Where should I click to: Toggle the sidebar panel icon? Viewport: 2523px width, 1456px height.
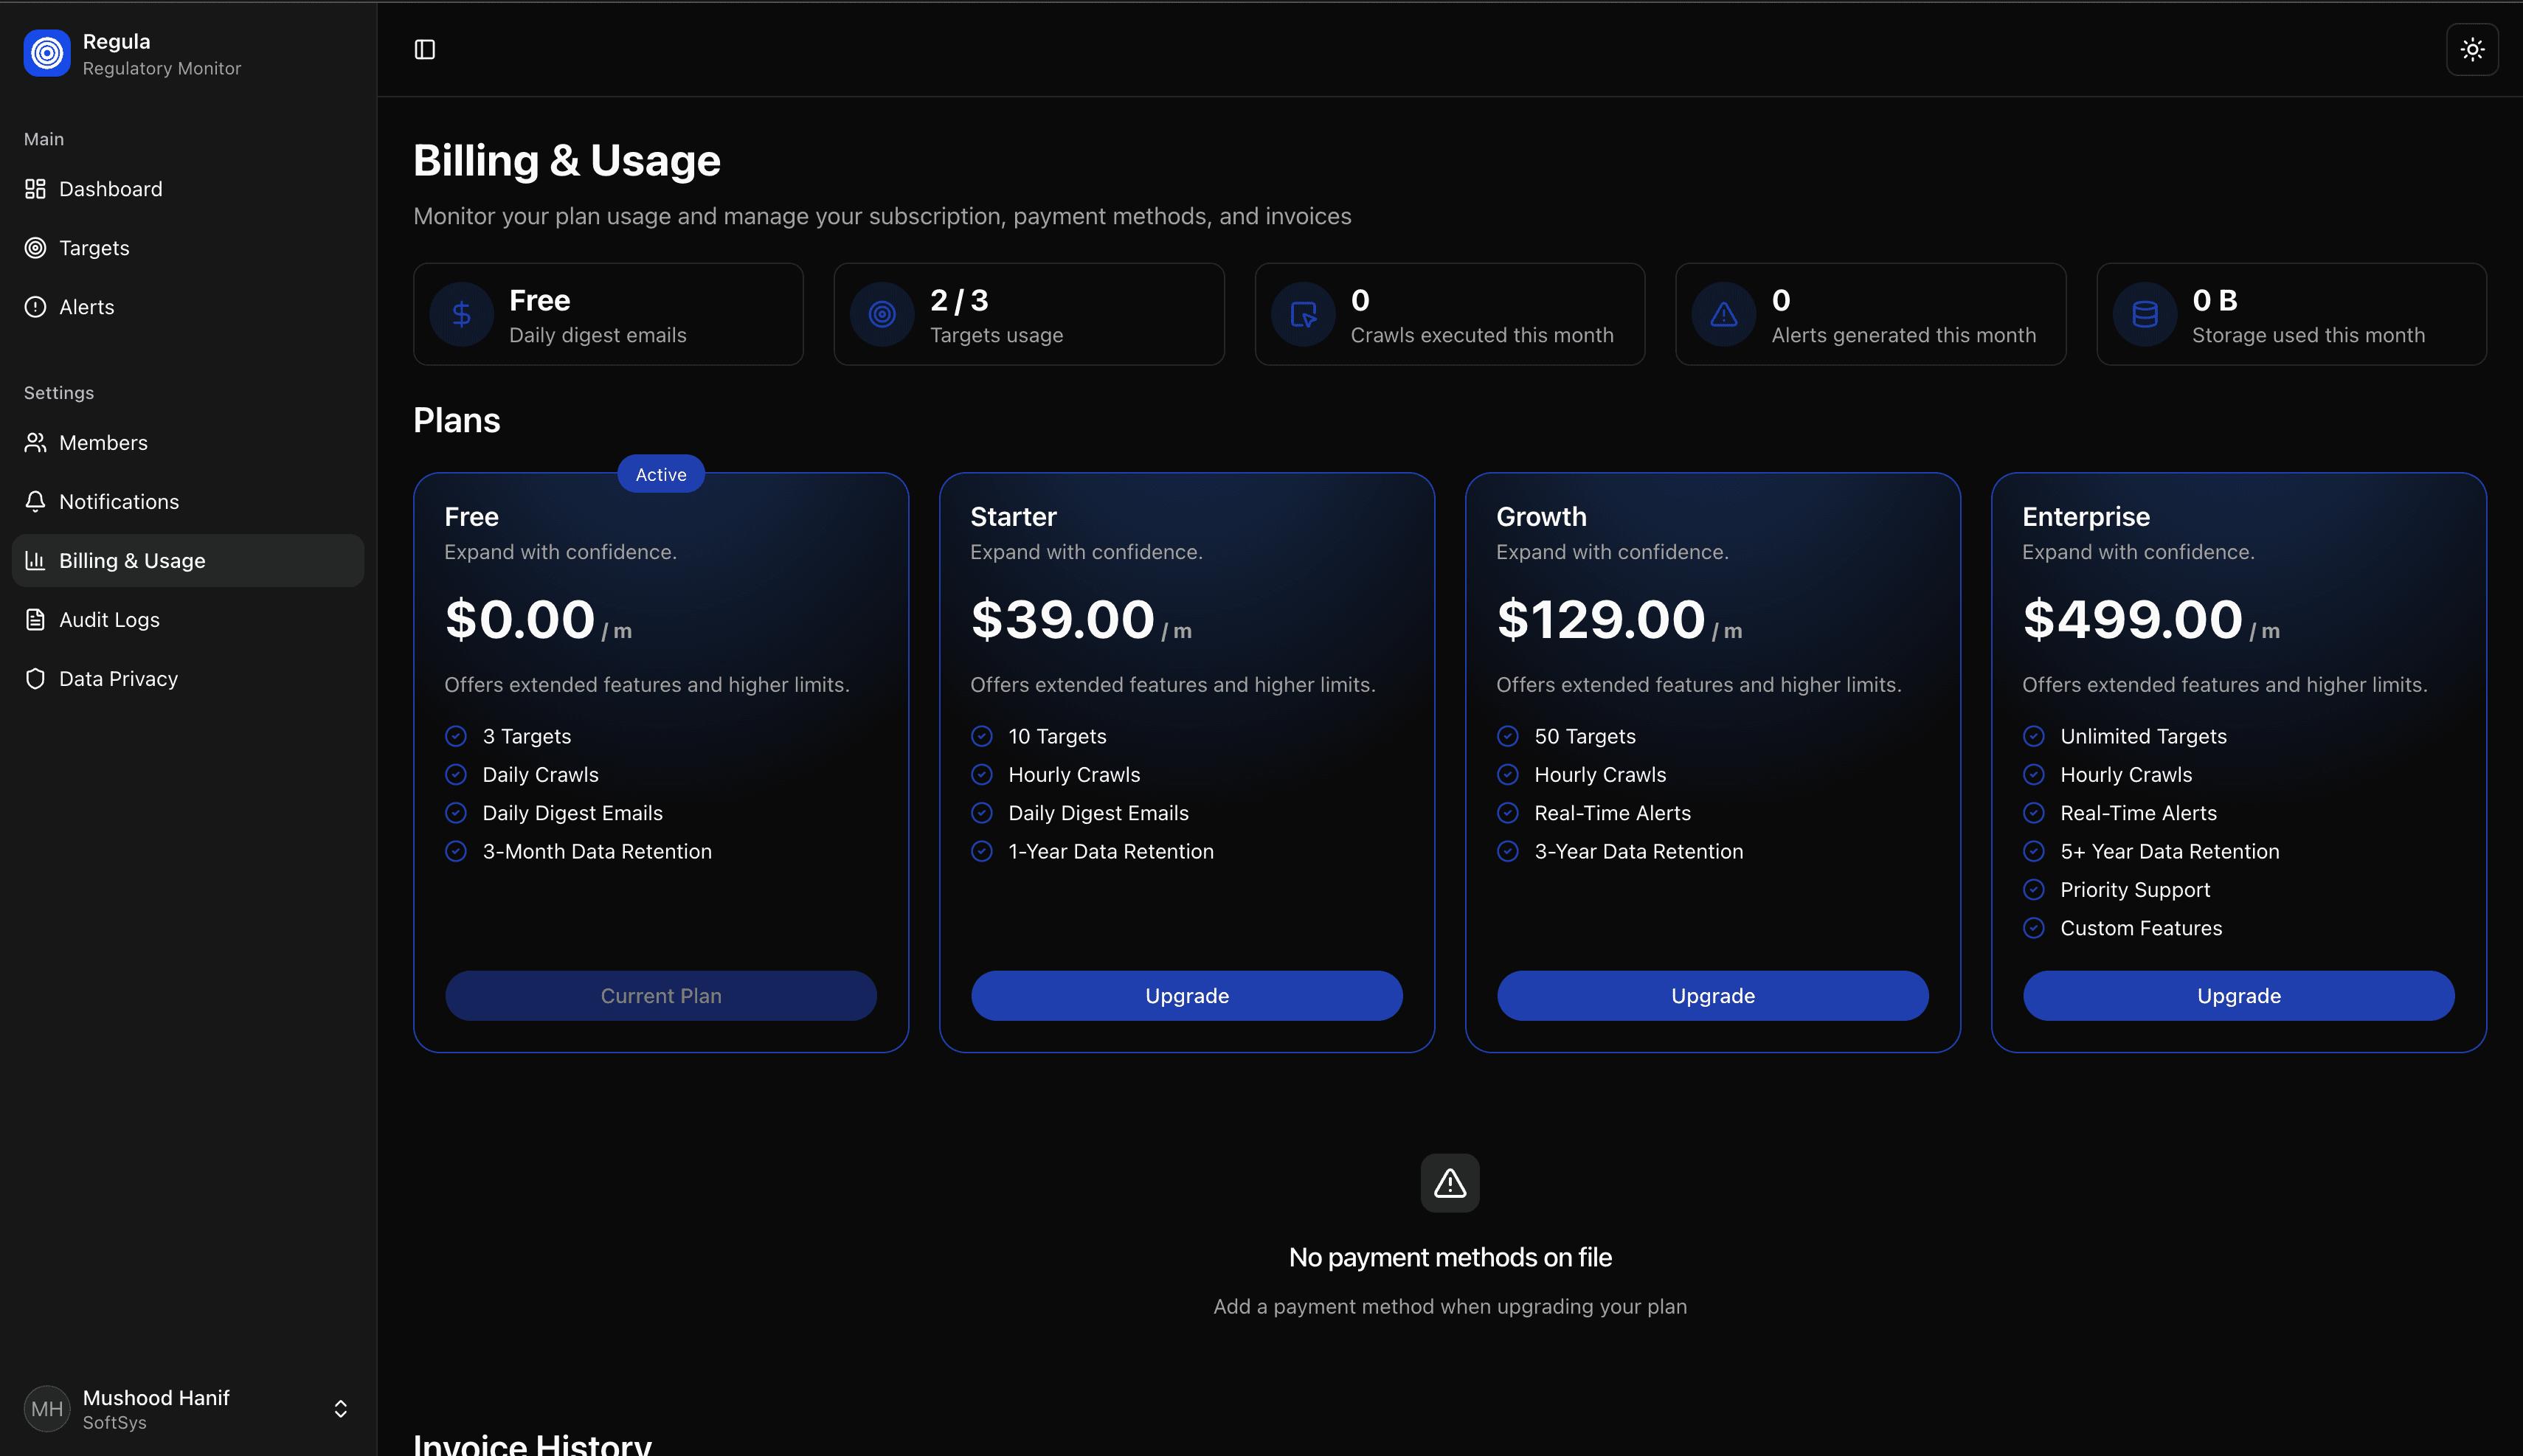[425, 50]
